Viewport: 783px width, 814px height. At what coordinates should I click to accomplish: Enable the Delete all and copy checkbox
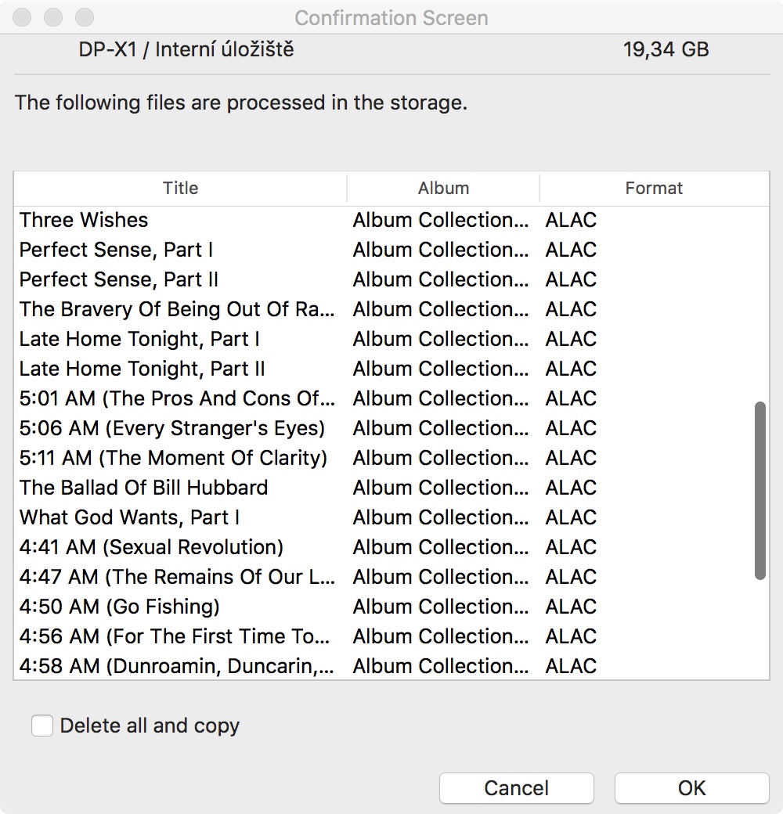click(42, 726)
